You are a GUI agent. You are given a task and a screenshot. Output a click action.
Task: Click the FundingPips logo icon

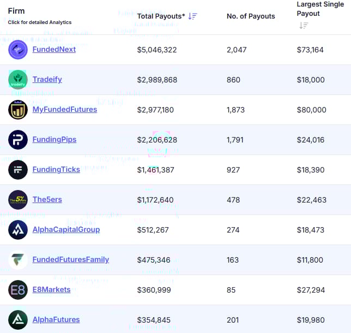[x=18, y=140]
